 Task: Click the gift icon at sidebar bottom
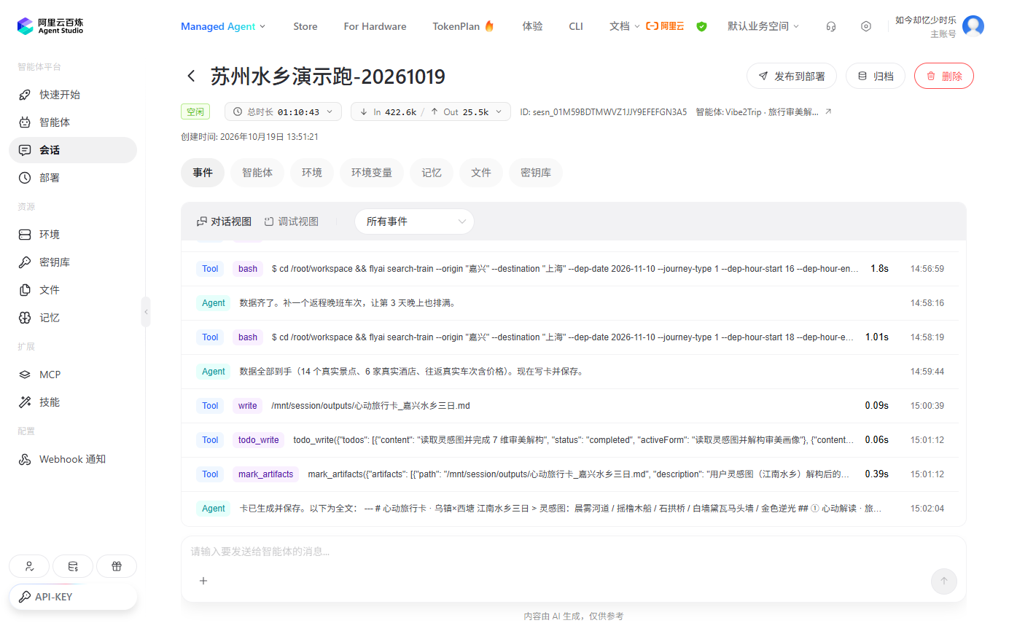pyautogui.click(x=117, y=566)
